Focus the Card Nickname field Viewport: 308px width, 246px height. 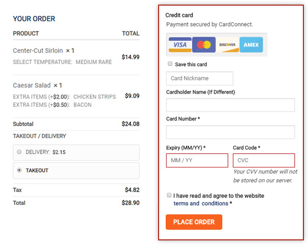199,78
